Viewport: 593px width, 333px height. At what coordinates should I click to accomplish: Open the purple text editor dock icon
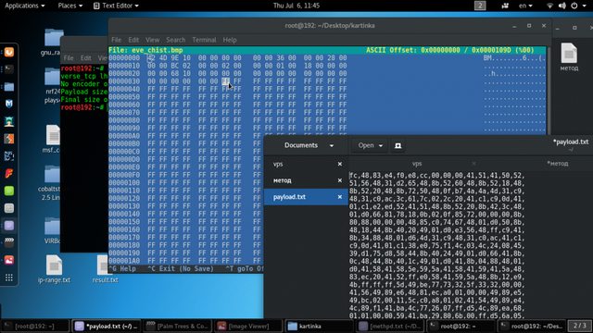tap(9, 226)
